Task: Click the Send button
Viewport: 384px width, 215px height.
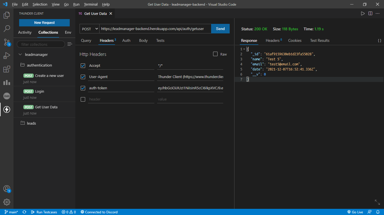Action: click(x=220, y=29)
